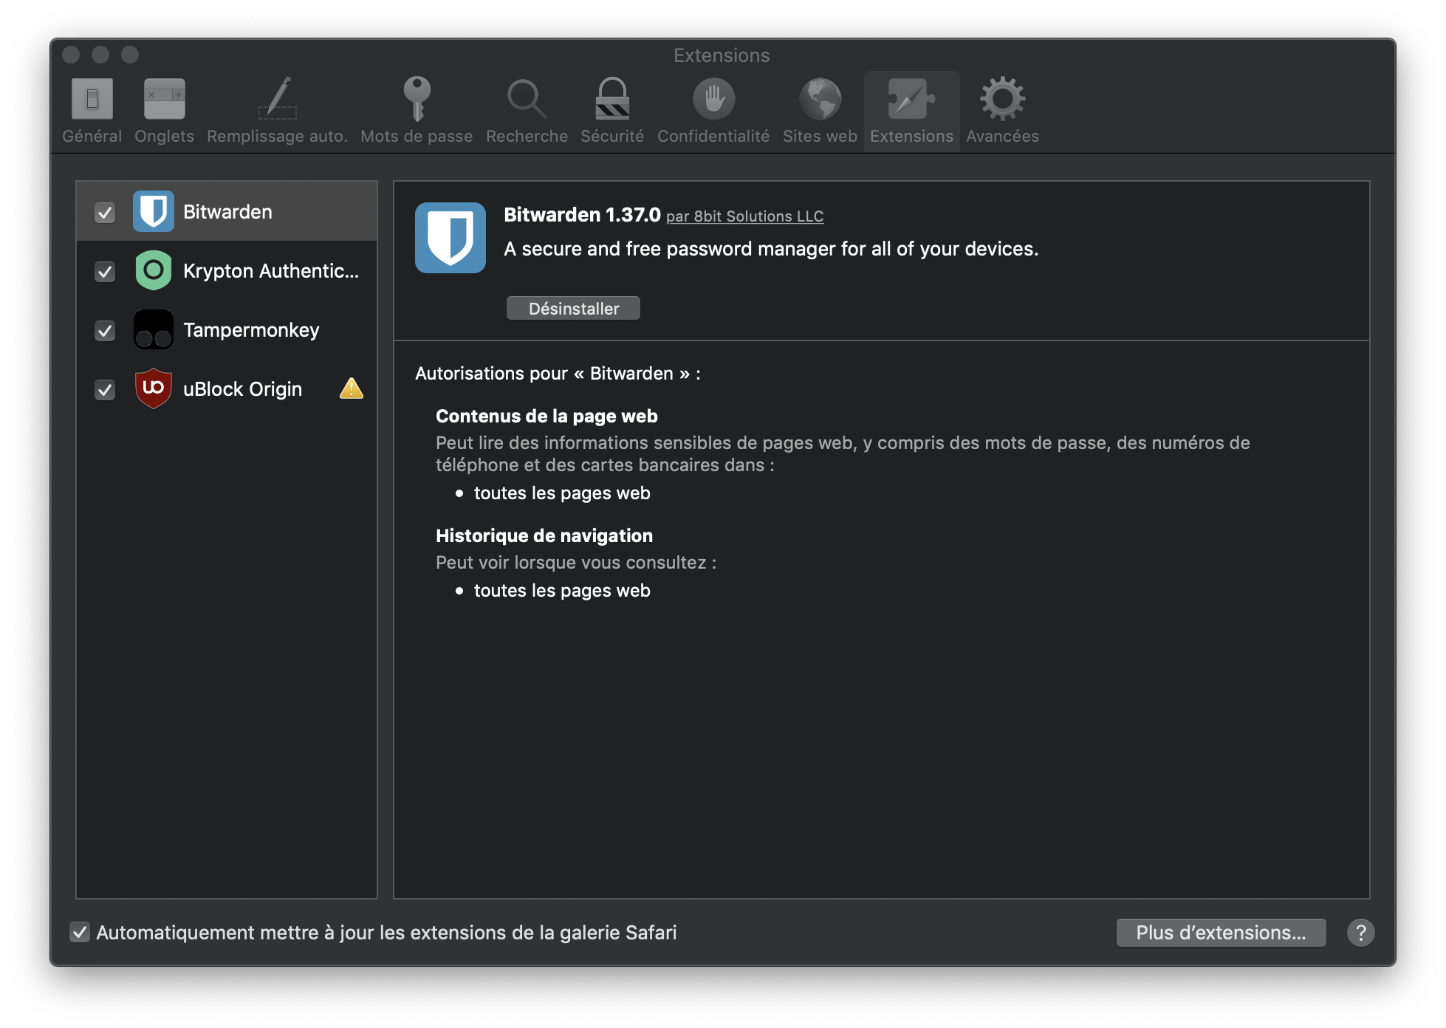Viewport: 1446px width, 1028px height.
Task: Select Tampermonkey in the extensions list
Action: pyautogui.click(x=251, y=329)
